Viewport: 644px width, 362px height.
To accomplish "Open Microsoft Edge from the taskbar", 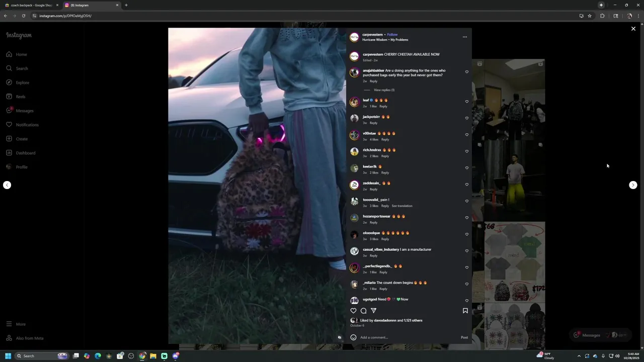I will [98, 356].
